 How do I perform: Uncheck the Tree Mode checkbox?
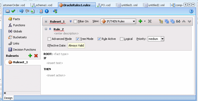[x=78, y=39]
